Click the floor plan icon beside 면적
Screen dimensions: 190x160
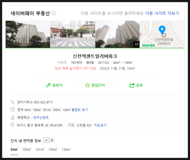(x=12, y=109)
